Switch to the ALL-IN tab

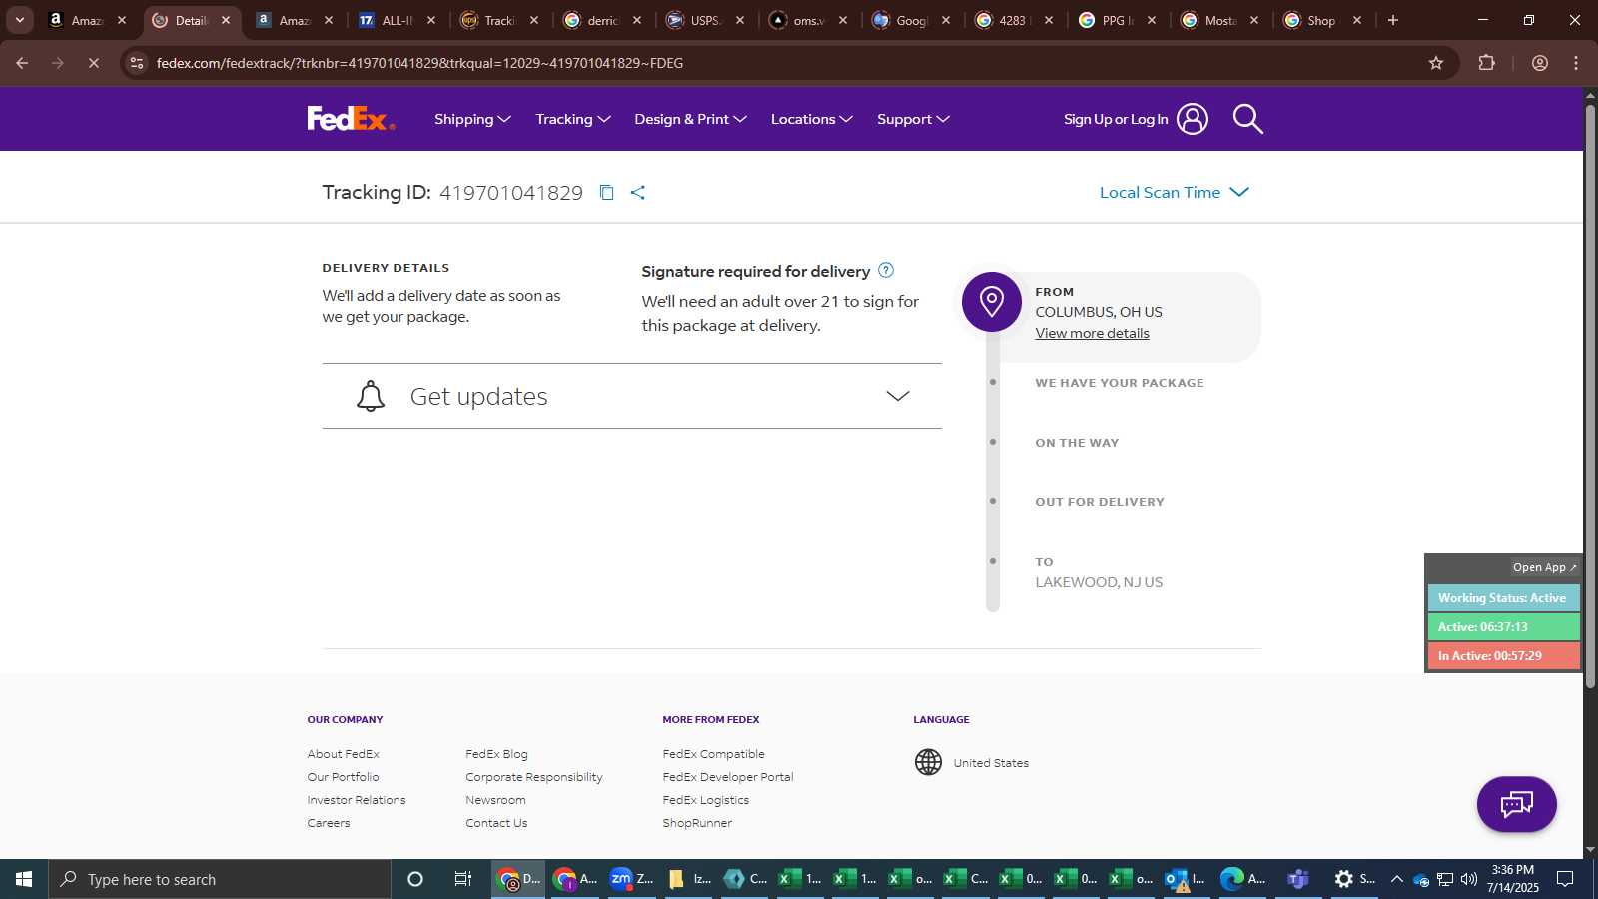click(x=398, y=20)
